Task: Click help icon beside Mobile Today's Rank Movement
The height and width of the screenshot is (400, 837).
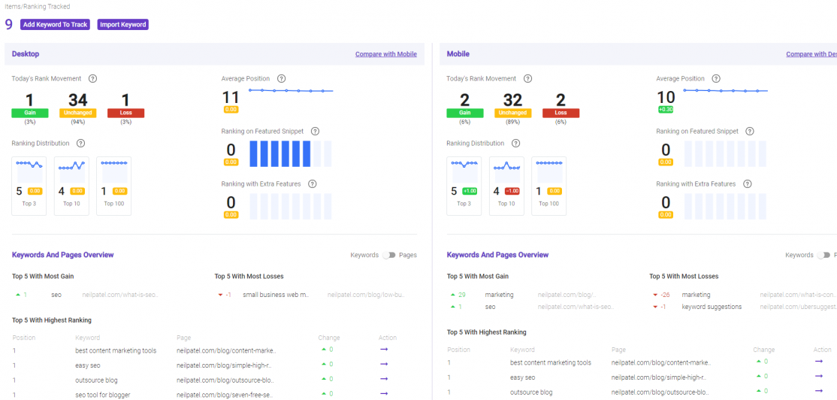Action: [528, 78]
